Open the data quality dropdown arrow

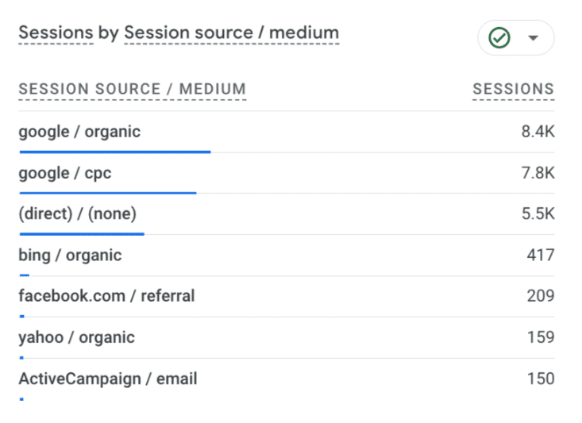point(533,38)
